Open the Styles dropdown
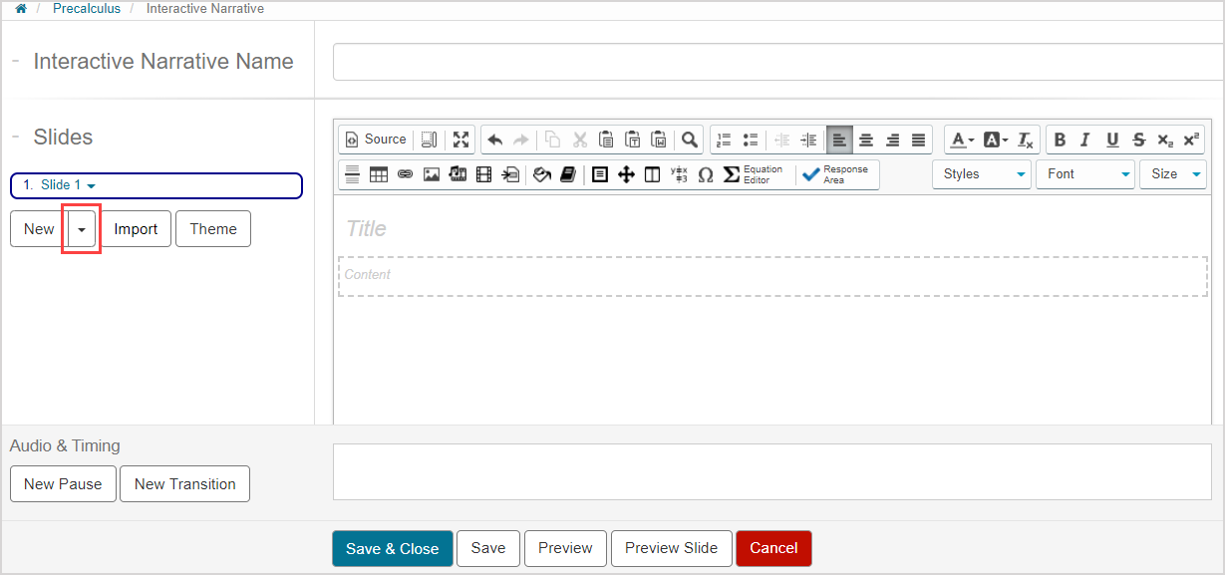Screen dimensions: 1225x575 pyautogui.click(x=982, y=174)
